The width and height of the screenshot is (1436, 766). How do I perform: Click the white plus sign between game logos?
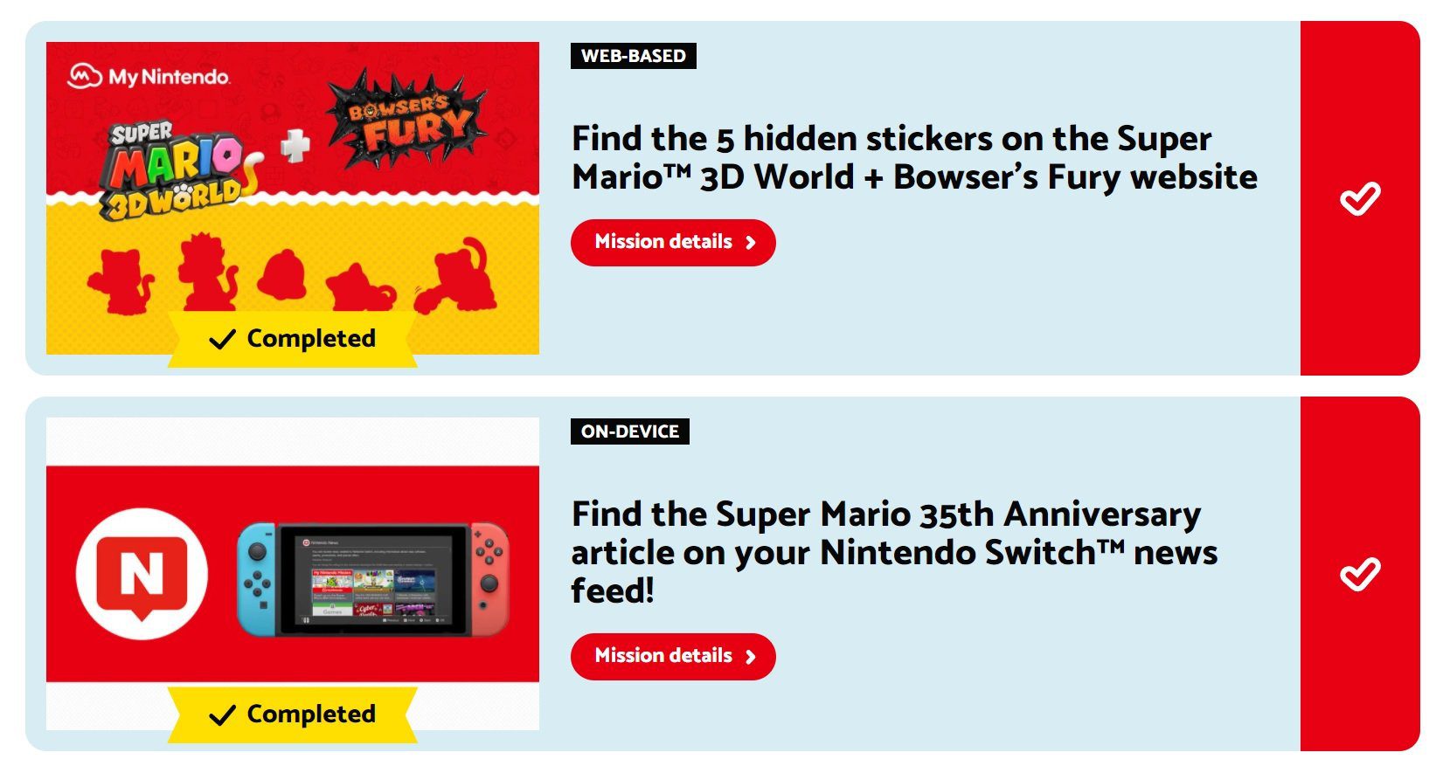[x=295, y=146]
